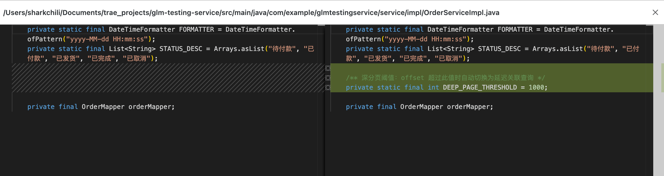Image resolution: width=664 pixels, height=176 pixels.
Task: Close the OrderServiceImpl.java diff view
Action: (x=655, y=12)
